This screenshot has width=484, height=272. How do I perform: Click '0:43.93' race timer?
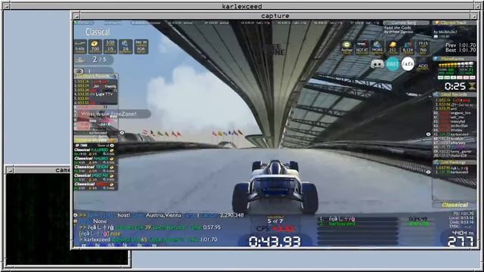(x=275, y=241)
